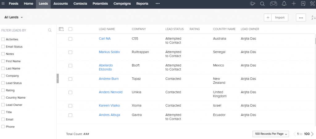Select the Carl NA row checkbox

click(70, 39)
